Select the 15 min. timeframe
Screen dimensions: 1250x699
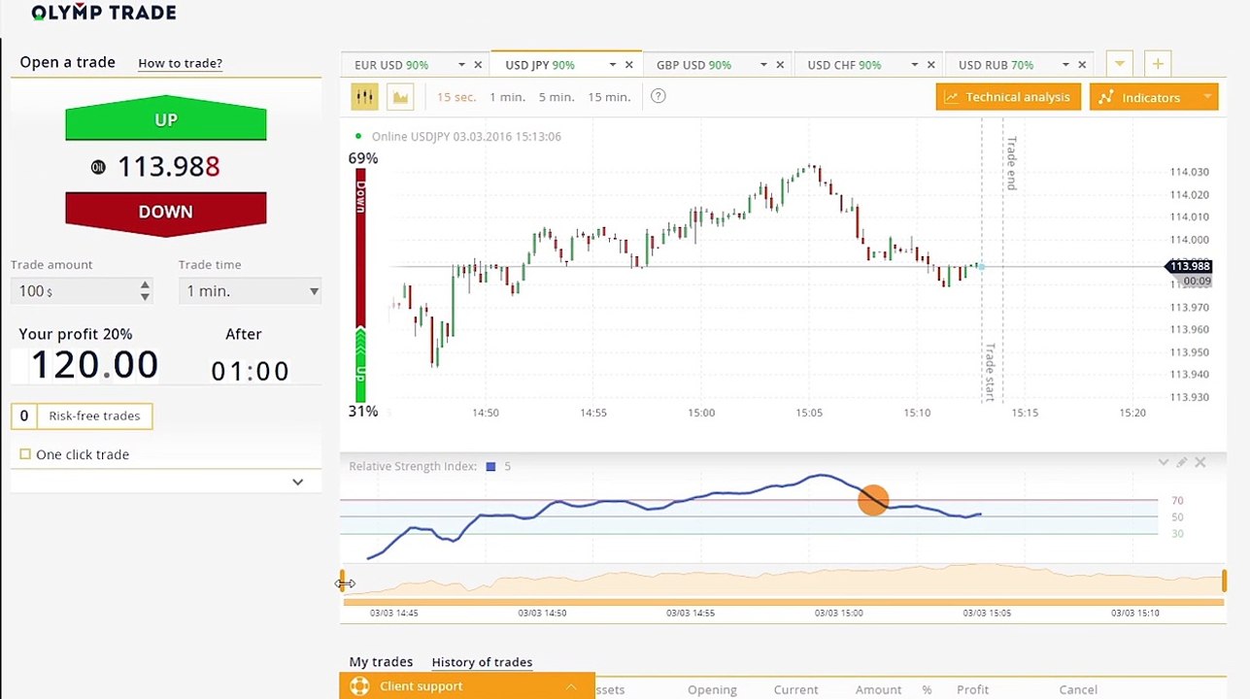[609, 97]
